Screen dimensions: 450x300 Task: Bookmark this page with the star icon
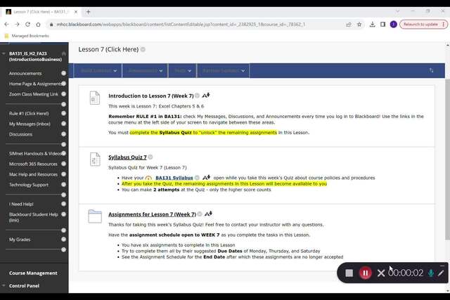click(360, 24)
